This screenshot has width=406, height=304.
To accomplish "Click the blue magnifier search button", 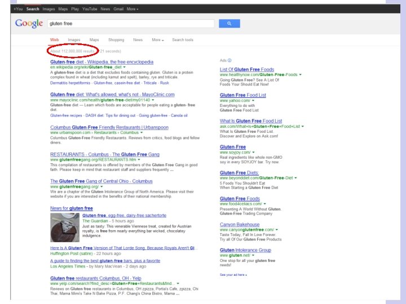I will pyautogui.click(x=229, y=24).
